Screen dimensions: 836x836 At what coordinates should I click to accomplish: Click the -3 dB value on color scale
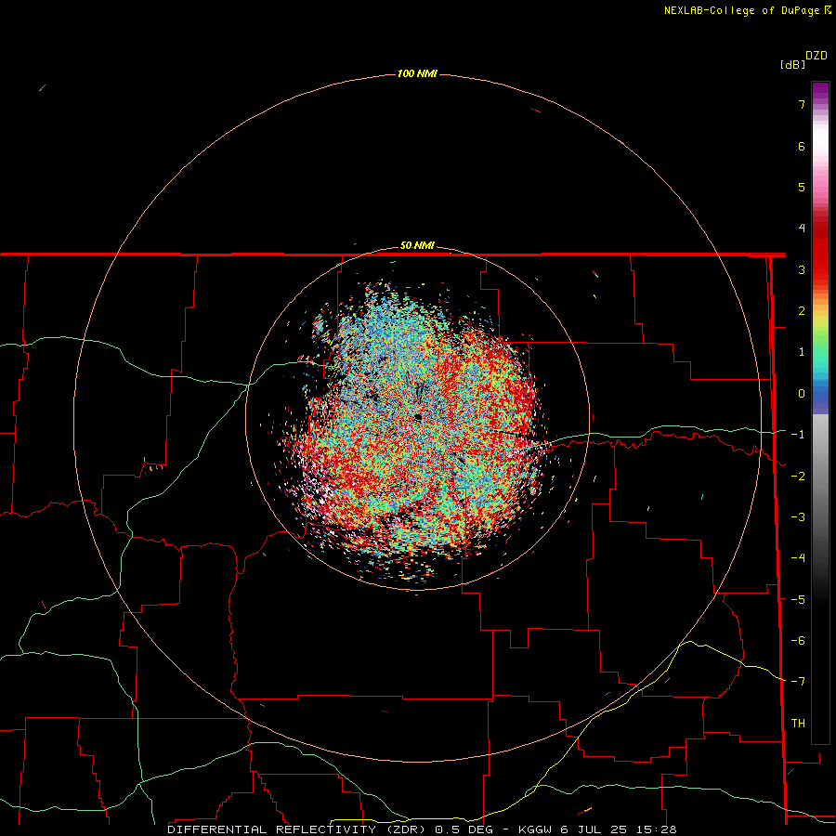coord(798,517)
